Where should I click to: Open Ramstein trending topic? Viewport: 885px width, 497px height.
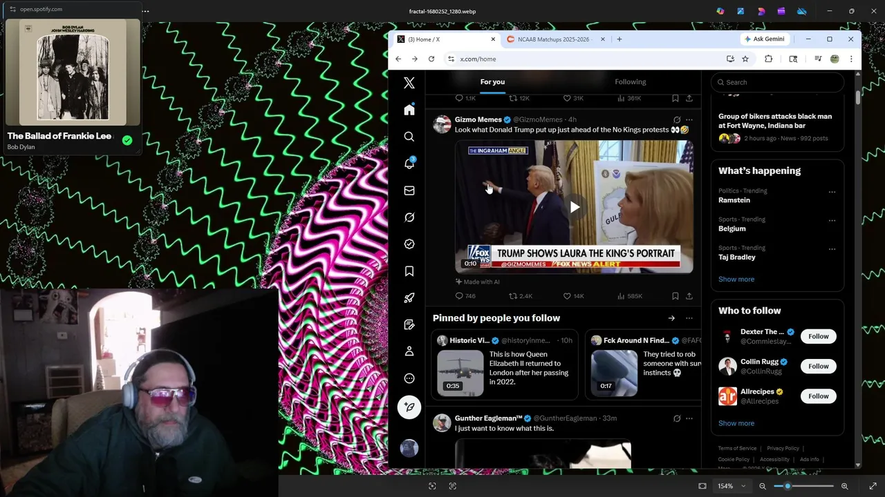(x=734, y=200)
